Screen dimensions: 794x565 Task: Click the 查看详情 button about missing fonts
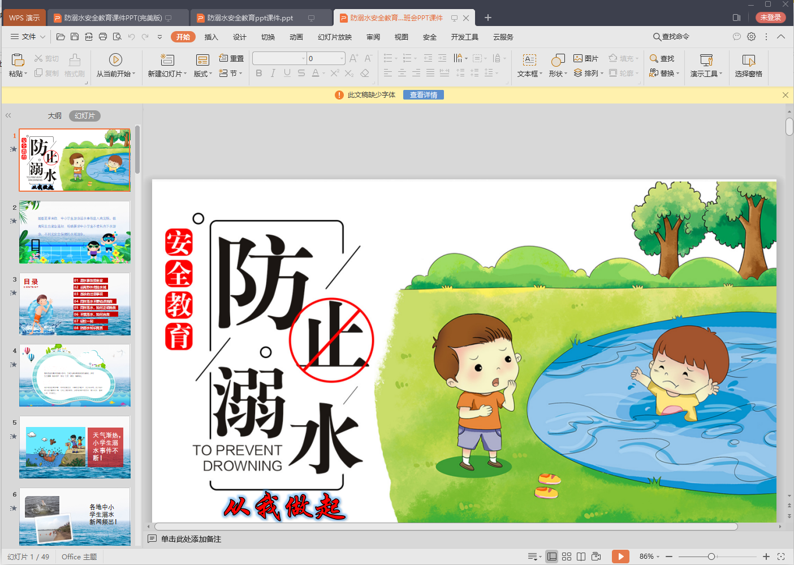point(423,94)
